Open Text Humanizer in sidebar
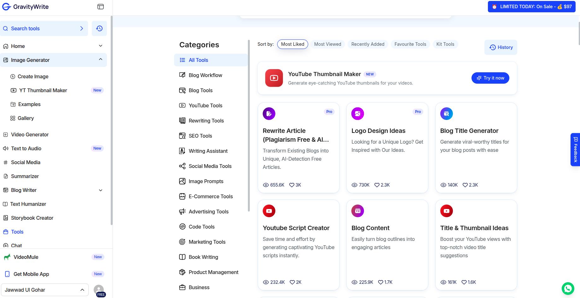The height and width of the screenshot is (298, 580). click(24, 204)
